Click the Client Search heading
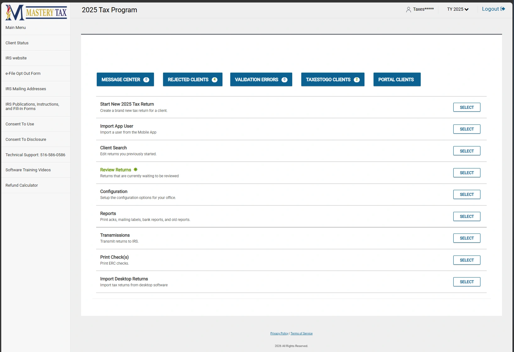The width and height of the screenshot is (514, 352). (113, 148)
